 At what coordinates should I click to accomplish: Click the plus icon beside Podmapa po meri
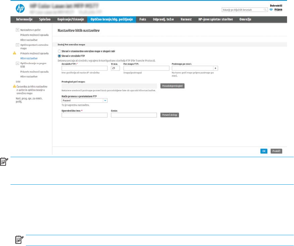[x=215, y=68]
